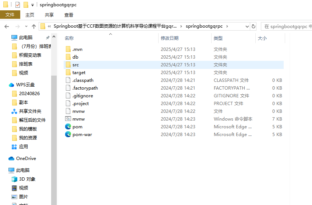Screen dimensions: 312x205
Task: Open 我的资源 folder in sidebar
Action: click(x=24, y=138)
